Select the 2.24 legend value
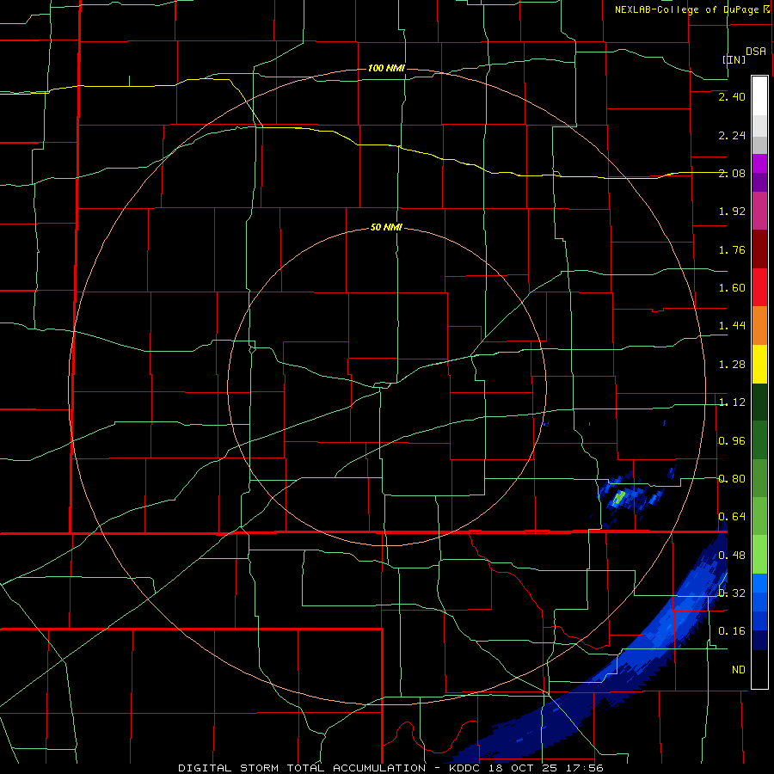 (732, 135)
